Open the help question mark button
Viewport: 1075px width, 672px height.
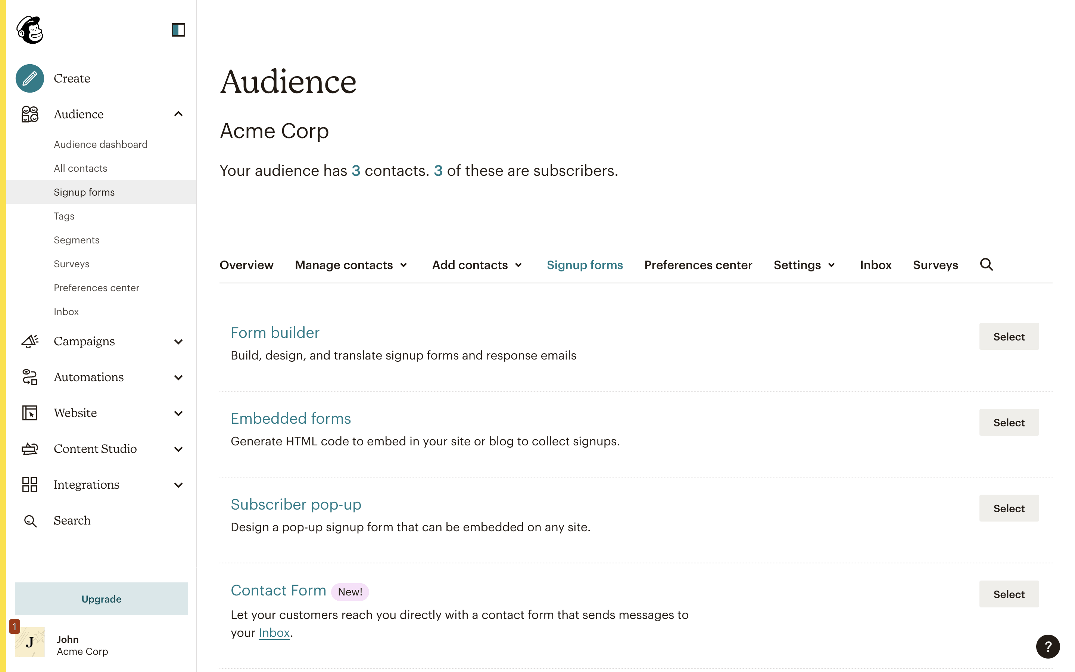(x=1047, y=646)
